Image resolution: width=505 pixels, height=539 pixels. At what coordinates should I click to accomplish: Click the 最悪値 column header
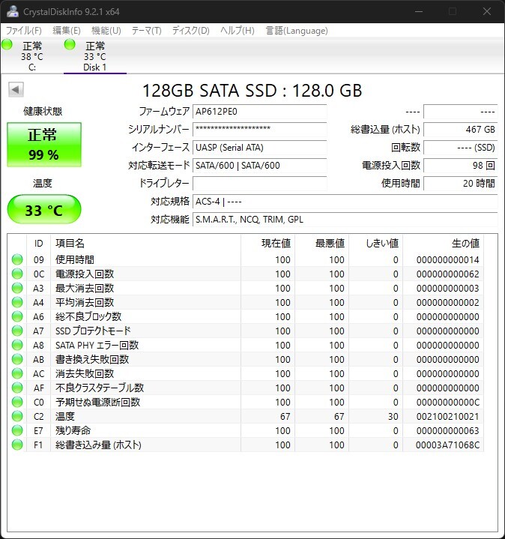pyautogui.click(x=321, y=244)
